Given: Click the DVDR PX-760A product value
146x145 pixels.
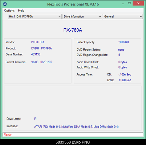Looking at the screenshot, I should (41, 48).
